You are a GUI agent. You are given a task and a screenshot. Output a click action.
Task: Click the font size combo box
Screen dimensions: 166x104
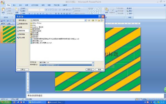point(42,10)
